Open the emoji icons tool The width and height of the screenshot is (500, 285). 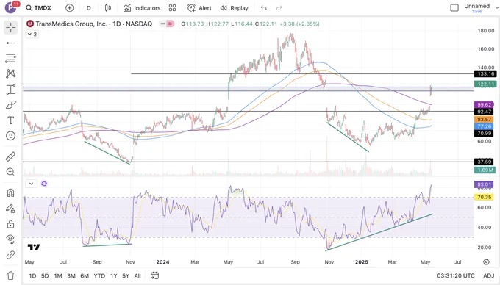(x=10, y=136)
